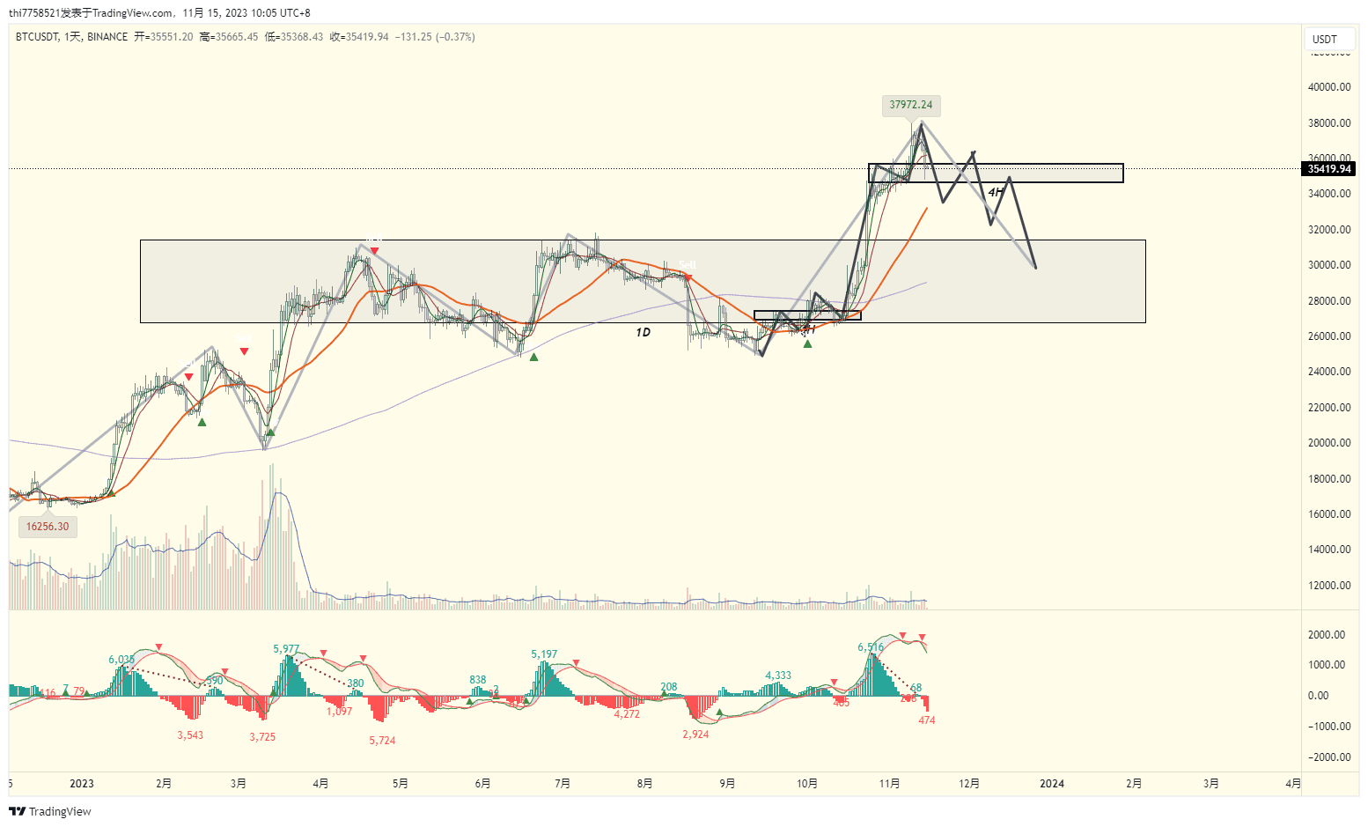
Task: Click the change value −131.25 (−0.37%)
Action: pyautogui.click(x=435, y=37)
